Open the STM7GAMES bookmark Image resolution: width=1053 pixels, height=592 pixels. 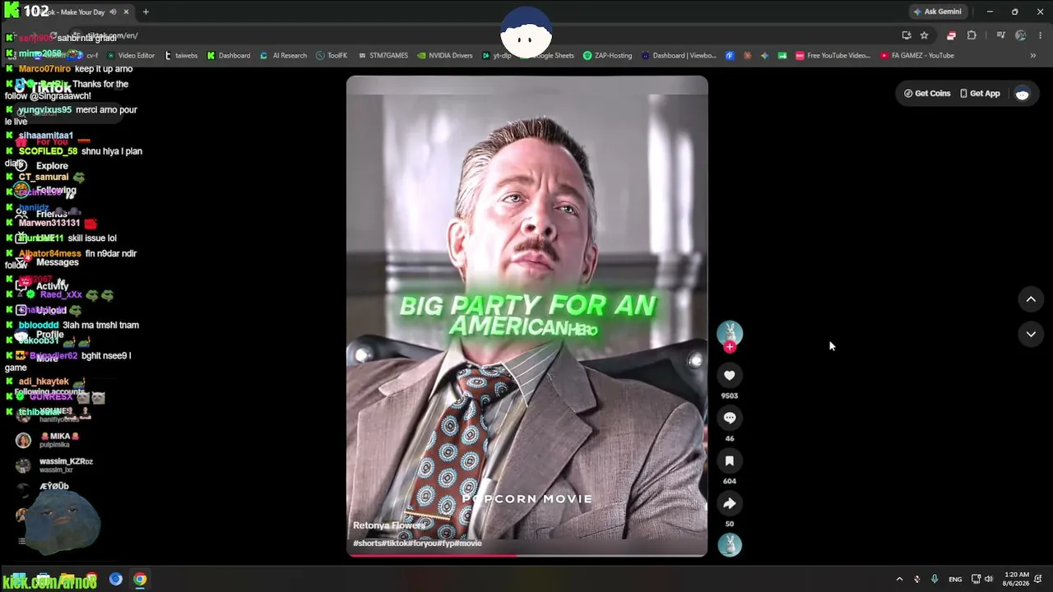tap(383, 56)
